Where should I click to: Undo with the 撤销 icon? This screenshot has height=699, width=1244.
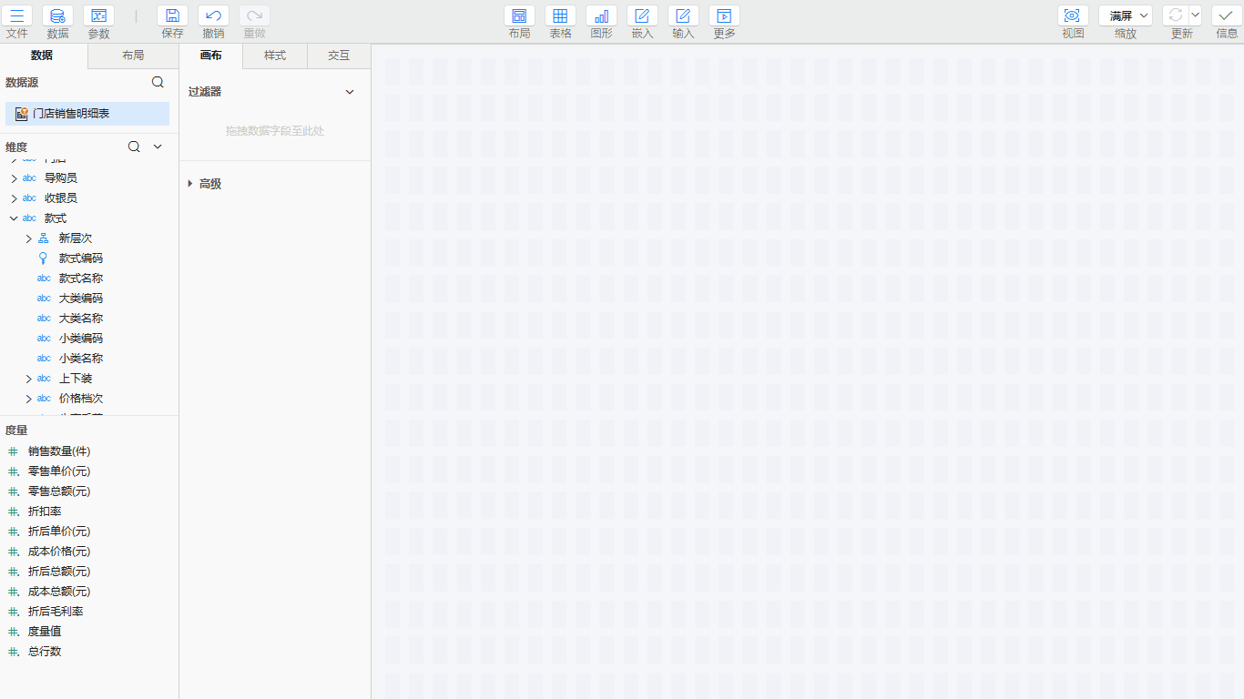coord(213,15)
